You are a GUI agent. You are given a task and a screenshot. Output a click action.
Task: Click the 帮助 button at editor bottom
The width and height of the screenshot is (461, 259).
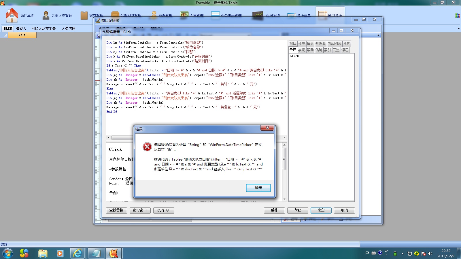pyautogui.click(x=298, y=210)
